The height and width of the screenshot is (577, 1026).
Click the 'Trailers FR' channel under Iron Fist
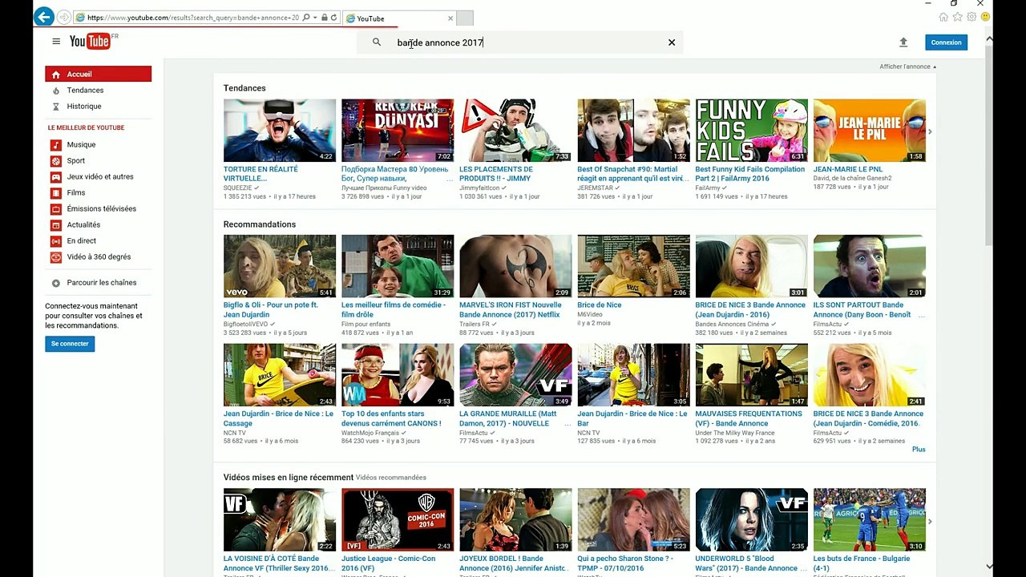[475, 324]
